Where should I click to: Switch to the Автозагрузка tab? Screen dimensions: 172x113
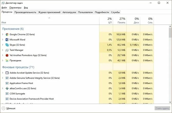click(69, 12)
